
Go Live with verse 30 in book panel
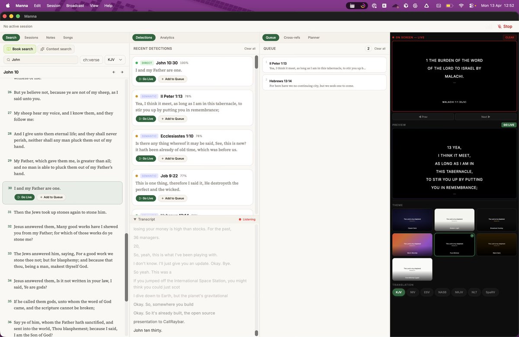point(24,197)
